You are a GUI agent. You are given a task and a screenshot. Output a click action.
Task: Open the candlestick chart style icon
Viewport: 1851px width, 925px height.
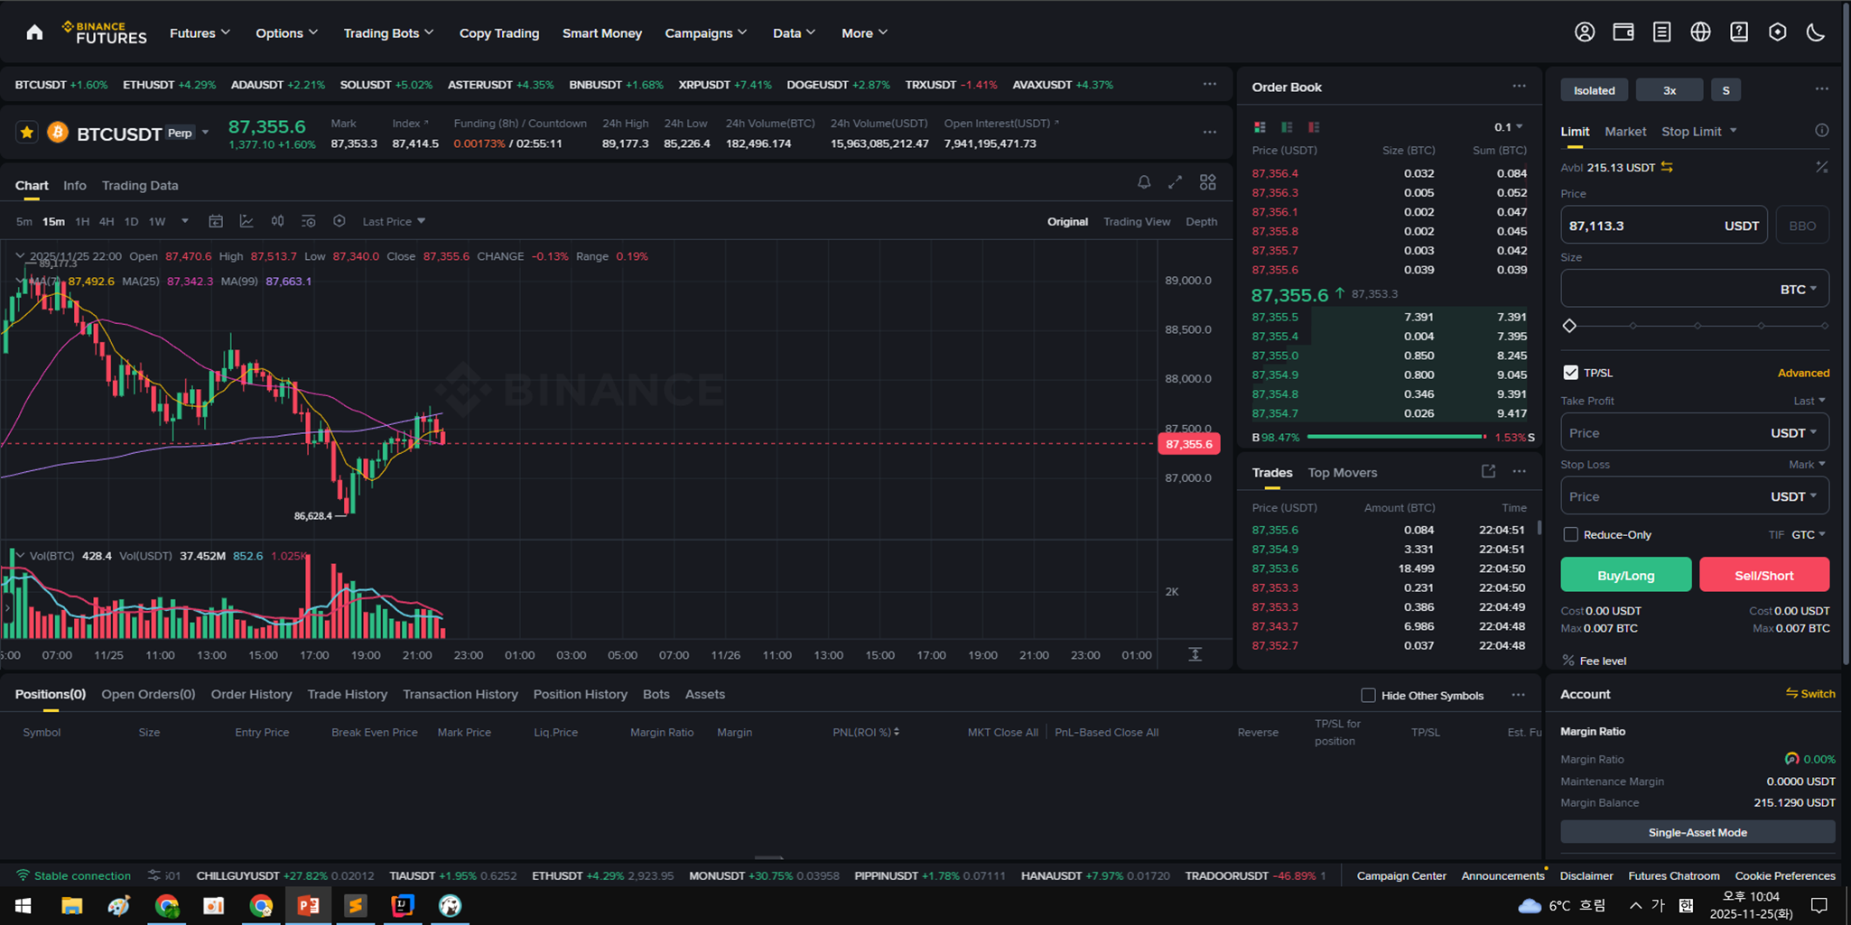[277, 221]
